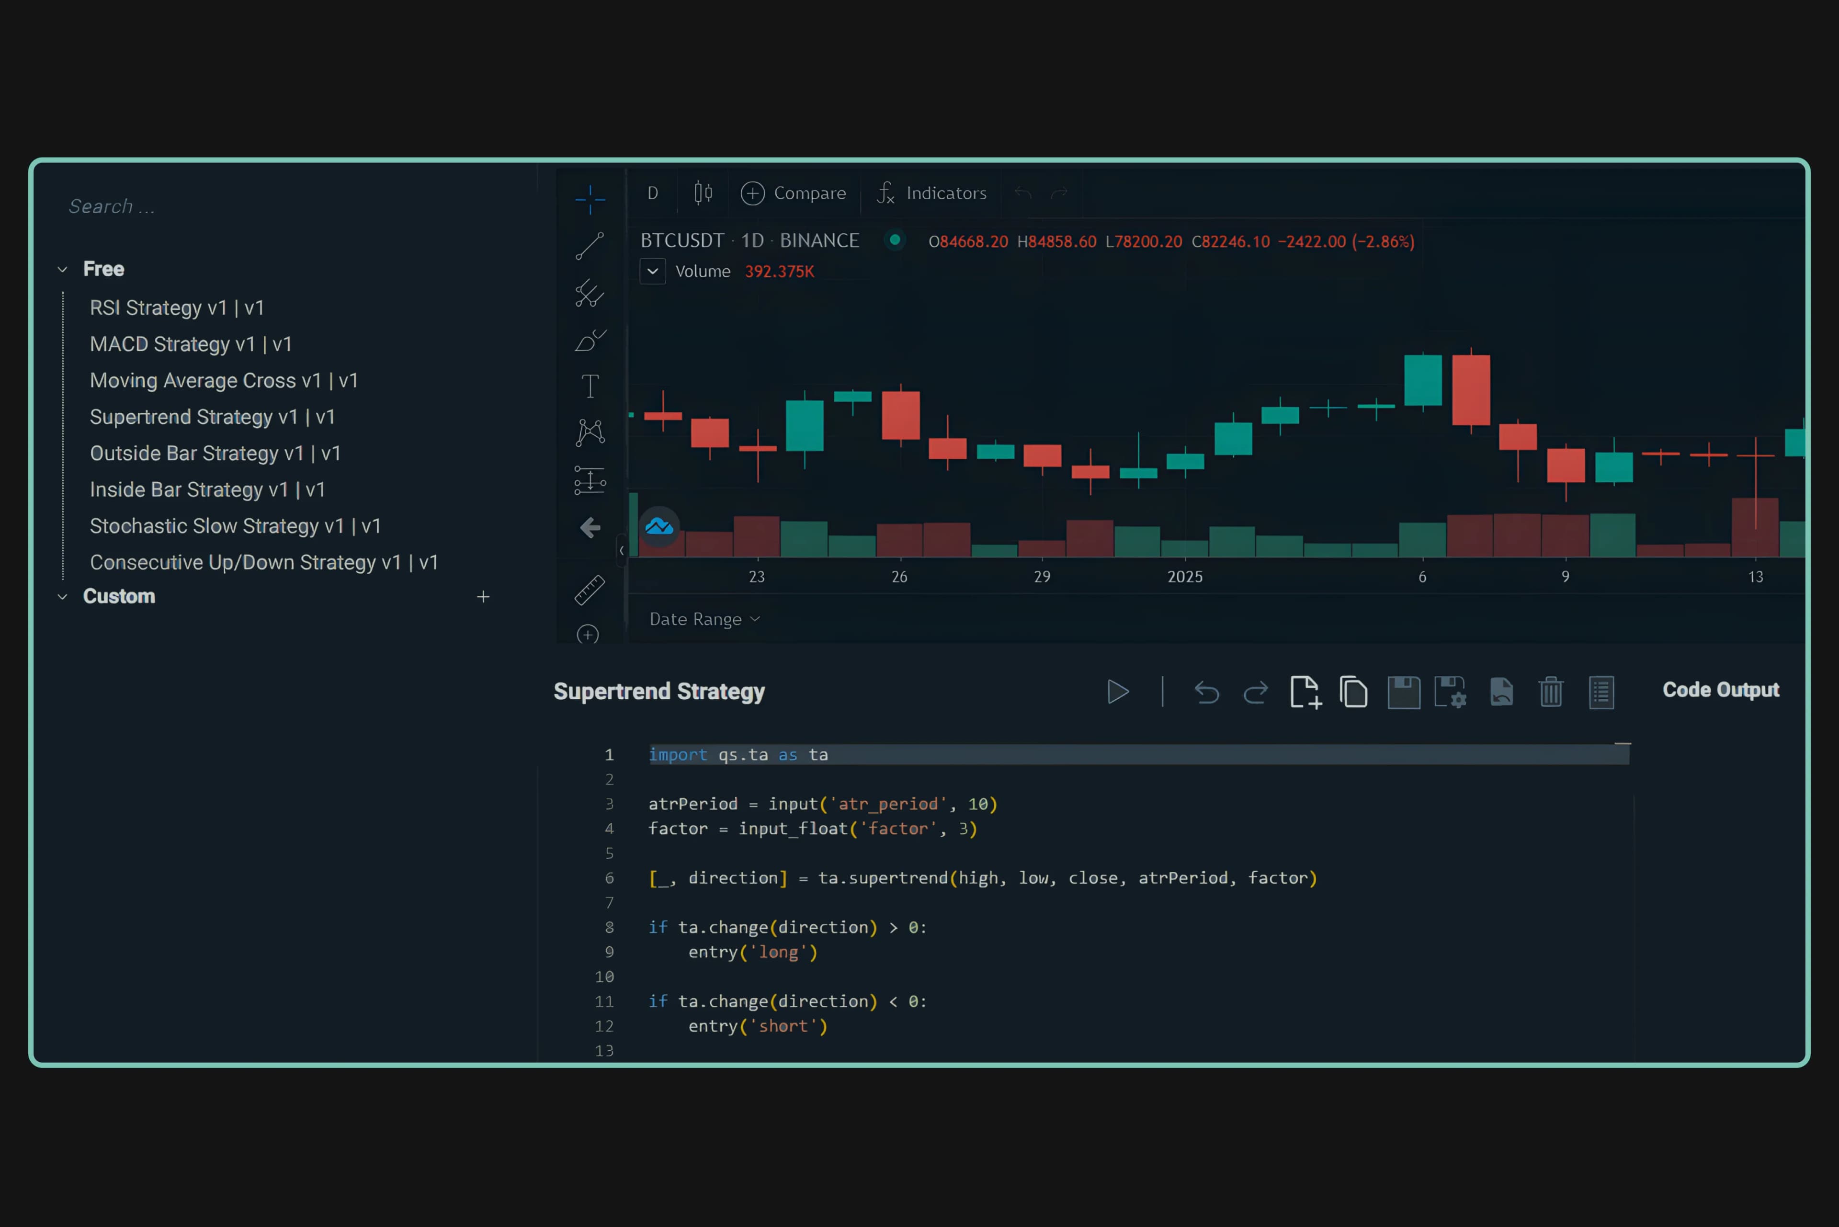1839x1227 pixels.
Task: Toggle the Volume indicator collapse arrow
Action: point(653,271)
